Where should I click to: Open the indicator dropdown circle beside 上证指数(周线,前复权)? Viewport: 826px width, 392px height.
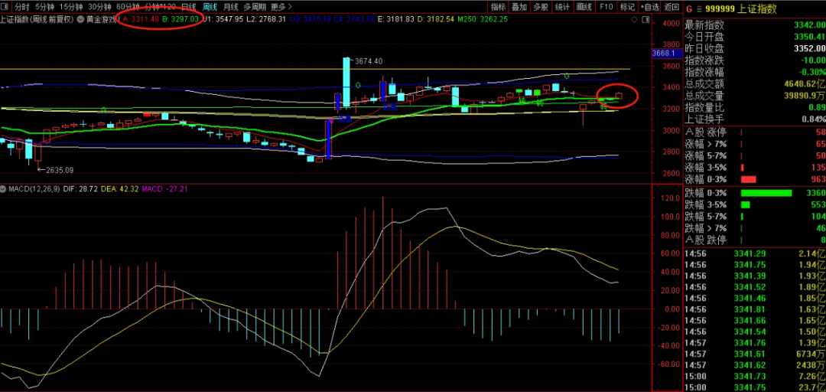(x=80, y=19)
